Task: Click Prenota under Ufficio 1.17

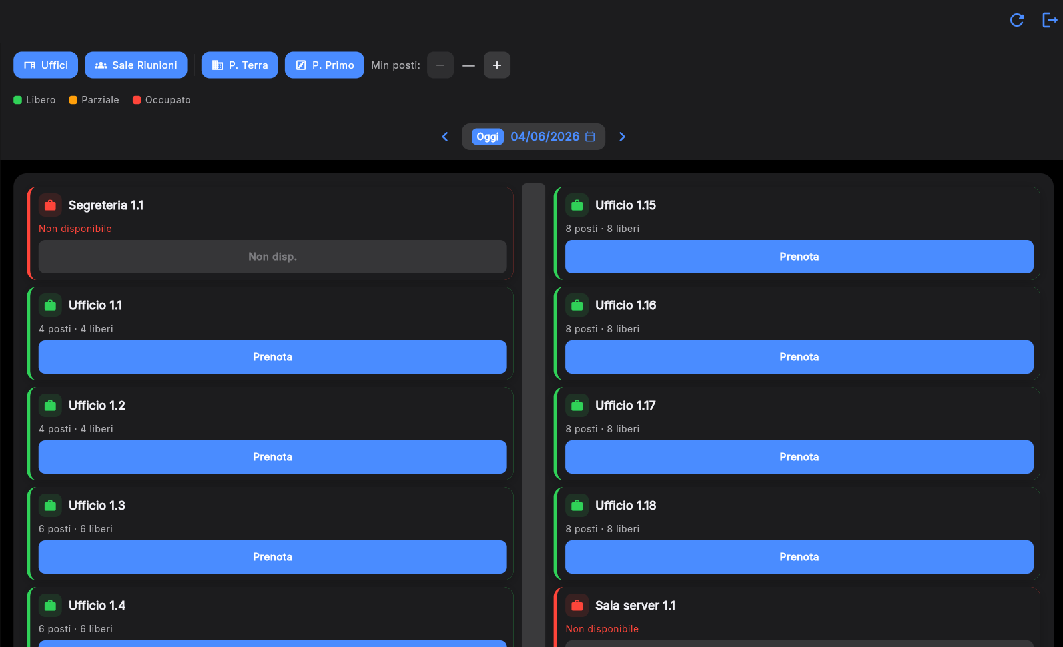Action: pyautogui.click(x=799, y=457)
